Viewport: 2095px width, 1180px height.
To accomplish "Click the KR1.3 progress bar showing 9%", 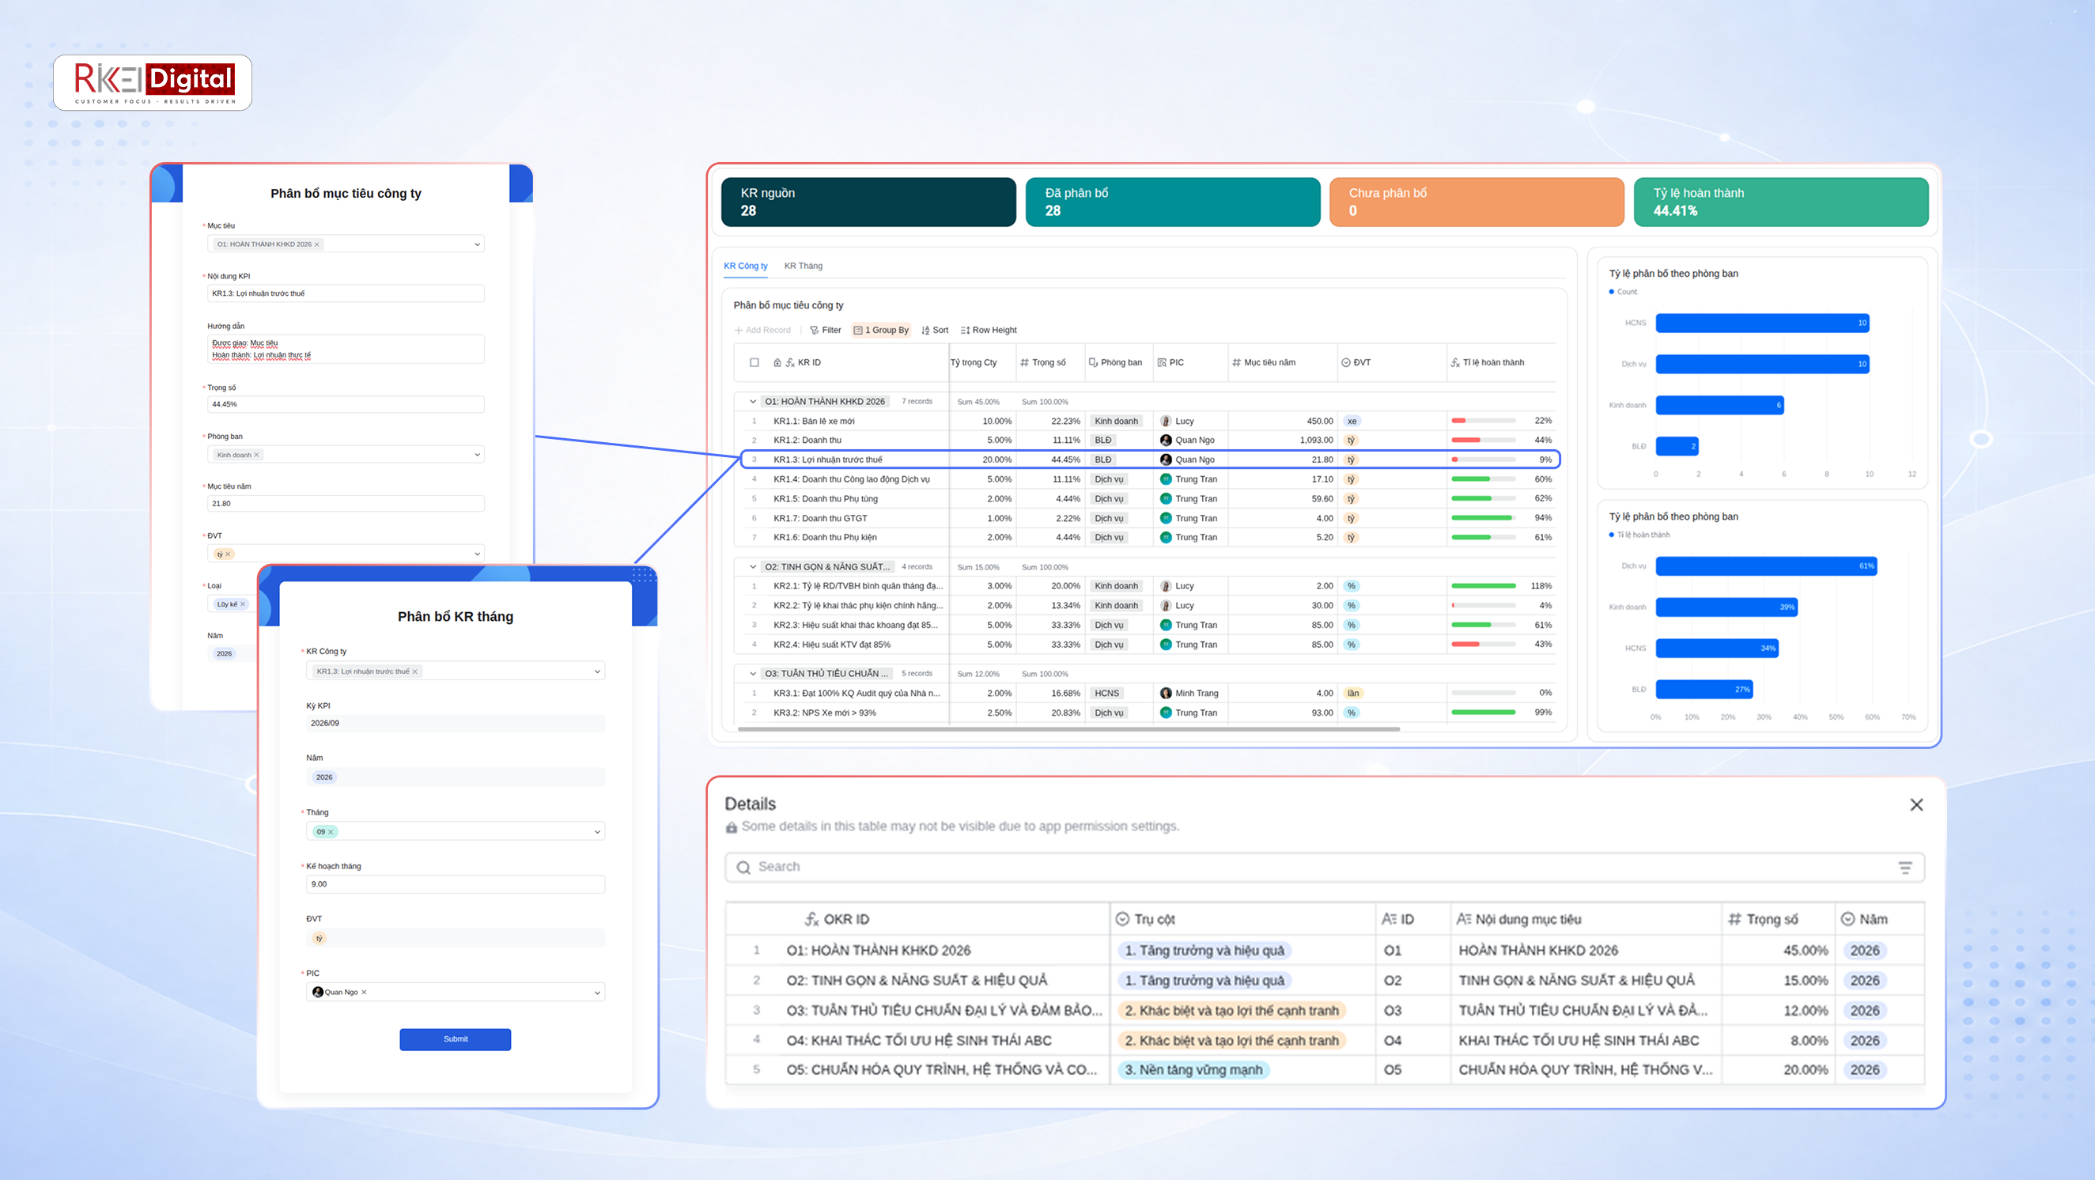I will (1484, 460).
